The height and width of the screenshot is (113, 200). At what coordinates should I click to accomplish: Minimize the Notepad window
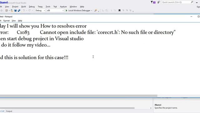[191, 17]
